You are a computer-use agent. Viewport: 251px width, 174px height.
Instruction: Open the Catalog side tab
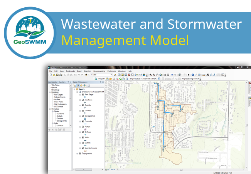[249, 102]
